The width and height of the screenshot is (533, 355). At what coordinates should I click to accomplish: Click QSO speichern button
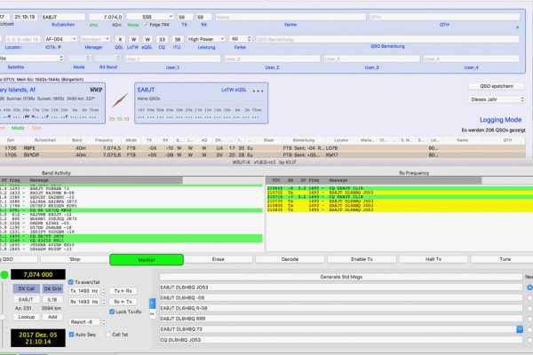coord(497,86)
